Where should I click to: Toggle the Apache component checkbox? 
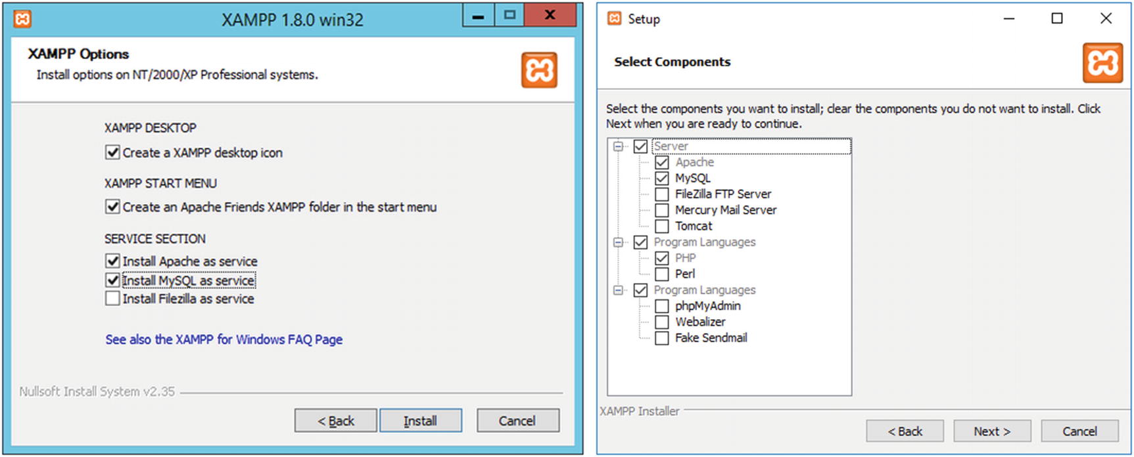(662, 162)
